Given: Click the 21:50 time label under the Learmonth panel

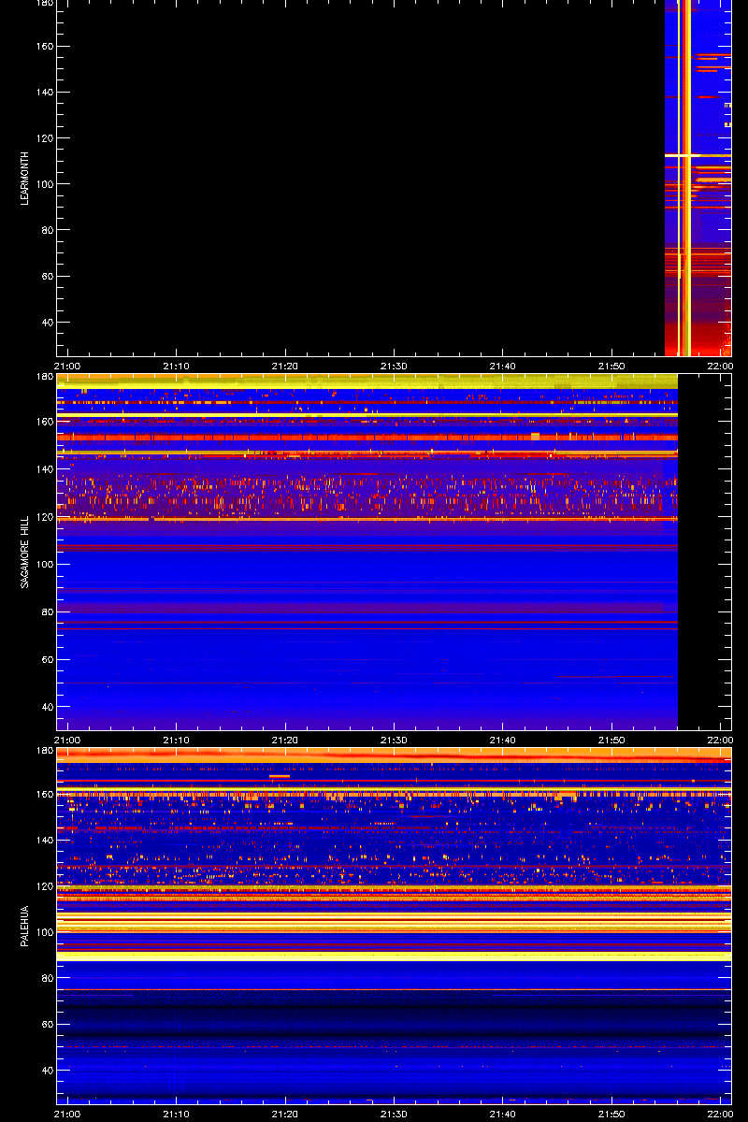Looking at the screenshot, I should point(611,366).
